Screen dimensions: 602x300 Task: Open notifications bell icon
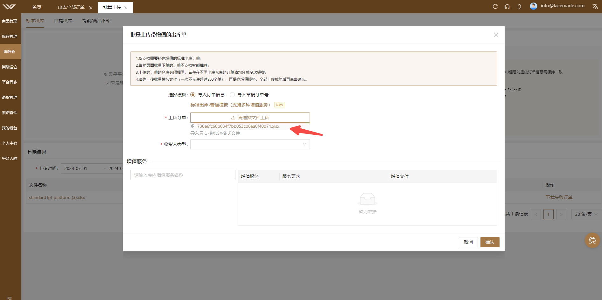pos(519,6)
